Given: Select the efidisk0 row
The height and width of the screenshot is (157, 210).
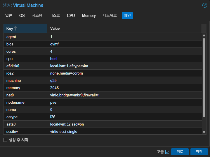Looking at the screenshot, I should click(x=103, y=66).
